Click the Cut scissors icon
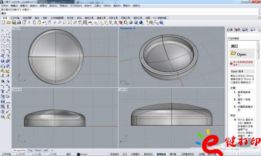This screenshot has width=261, height=156. point(29,22)
